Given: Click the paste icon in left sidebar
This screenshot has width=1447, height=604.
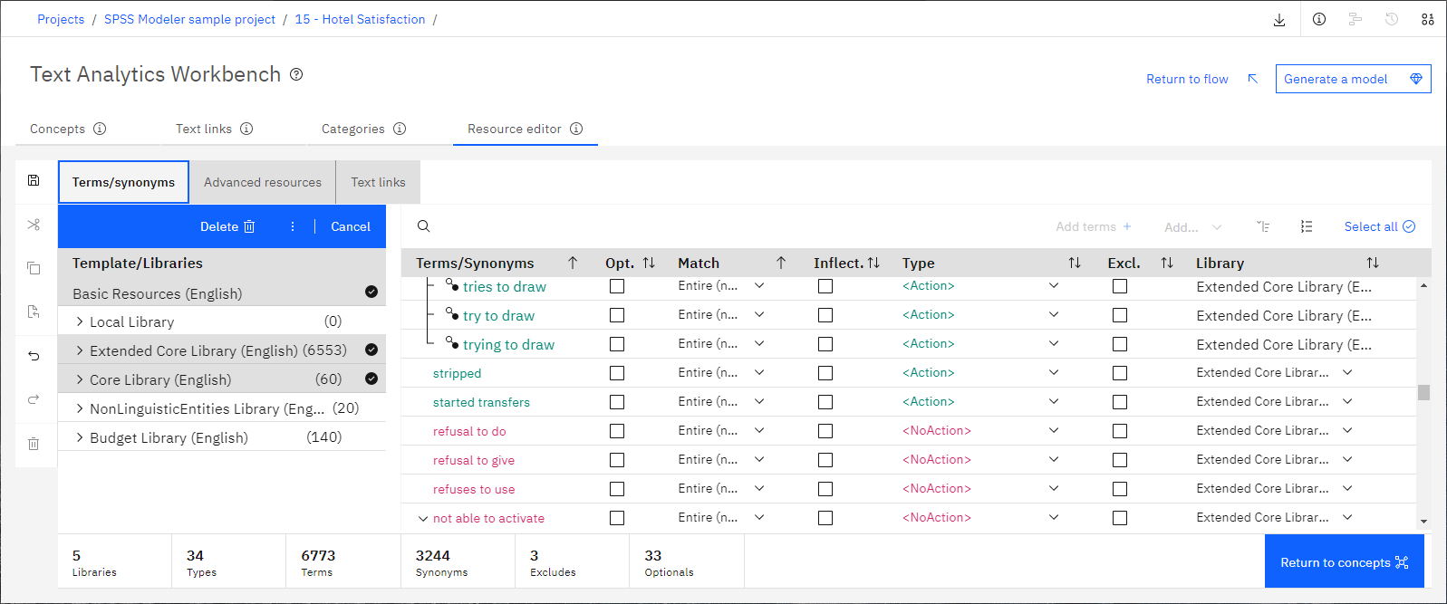Looking at the screenshot, I should point(34,312).
